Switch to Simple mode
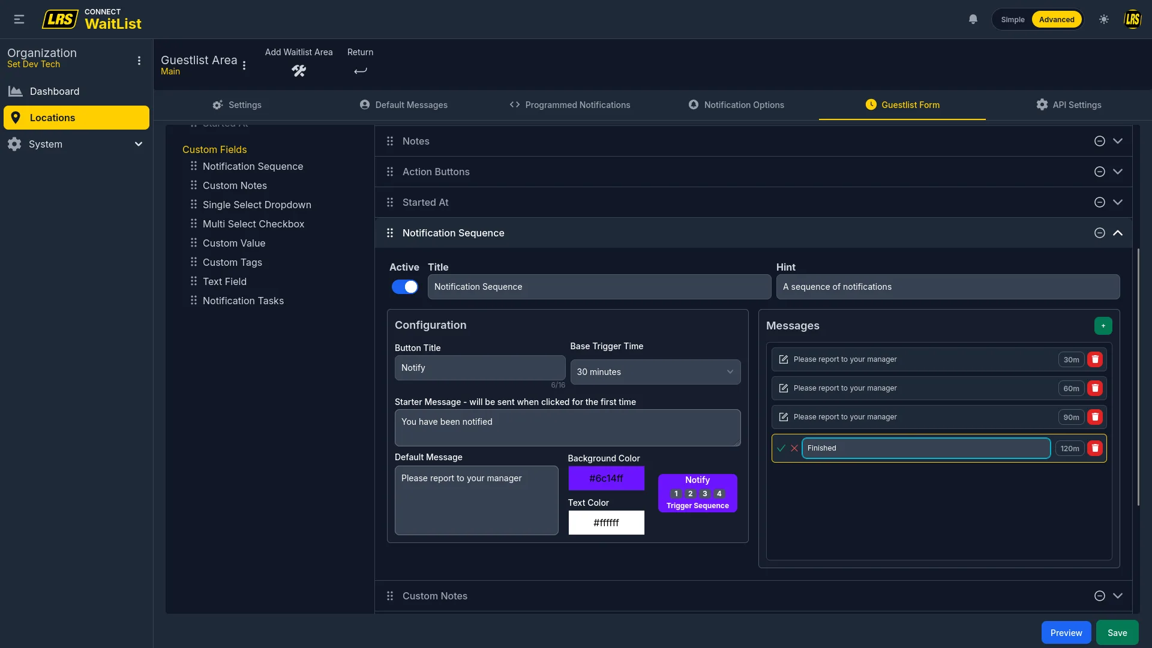The height and width of the screenshot is (648, 1152). [1012, 19]
